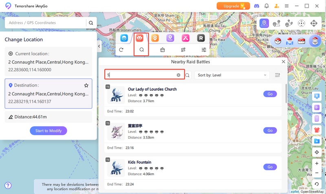The height and width of the screenshot is (194, 326).
Task: Click Go for the 3.53km raid
Action: point(270,131)
